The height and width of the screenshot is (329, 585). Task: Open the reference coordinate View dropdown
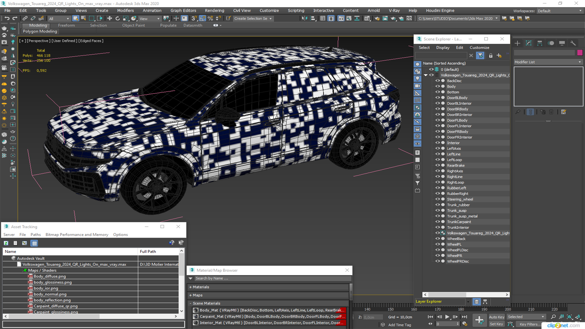coord(150,19)
